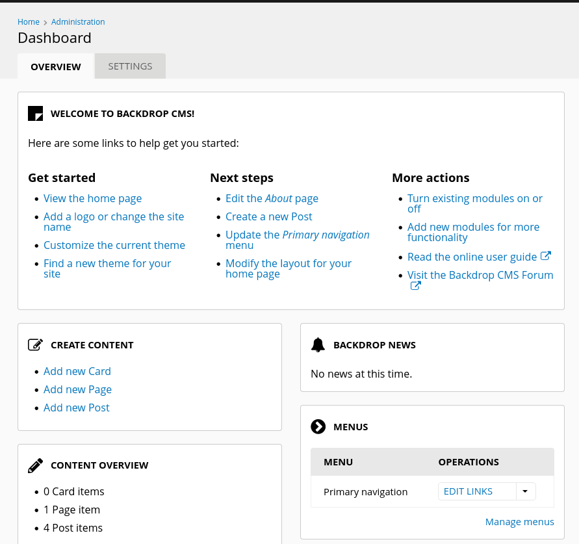Expand the Edit Links dropdown arrow

525,491
